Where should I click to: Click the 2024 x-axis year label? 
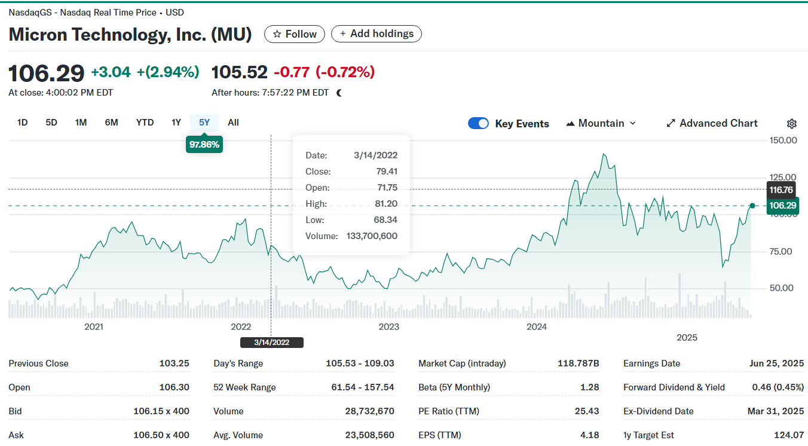pos(537,327)
